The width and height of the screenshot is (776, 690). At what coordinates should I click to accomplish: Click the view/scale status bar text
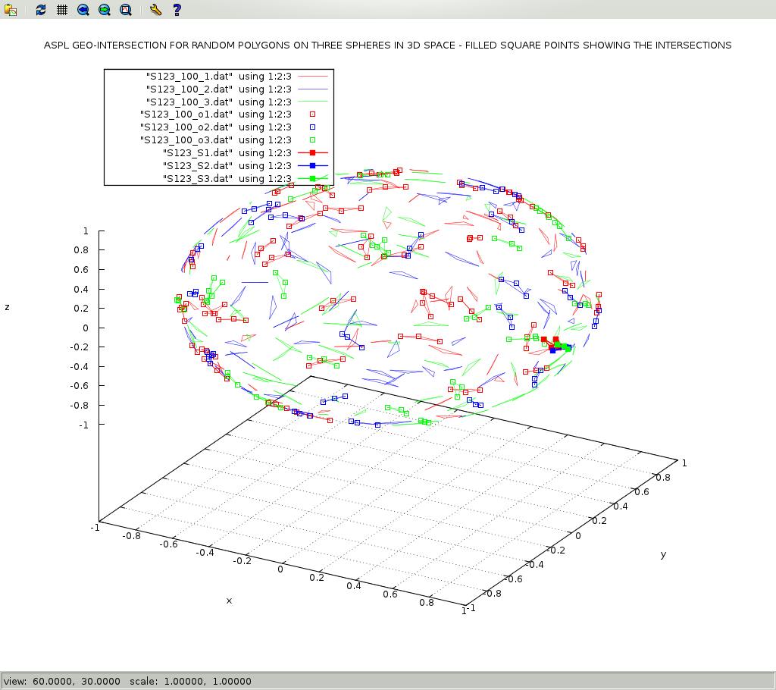pyautogui.click(x=127, y=681)
